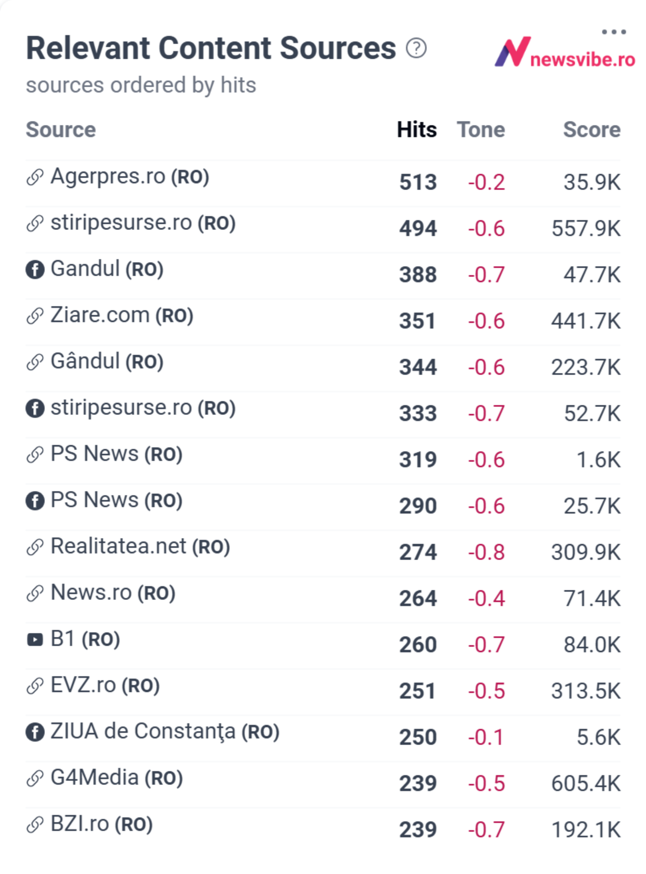Sort table by Tone column

click(x=481, y=130)
